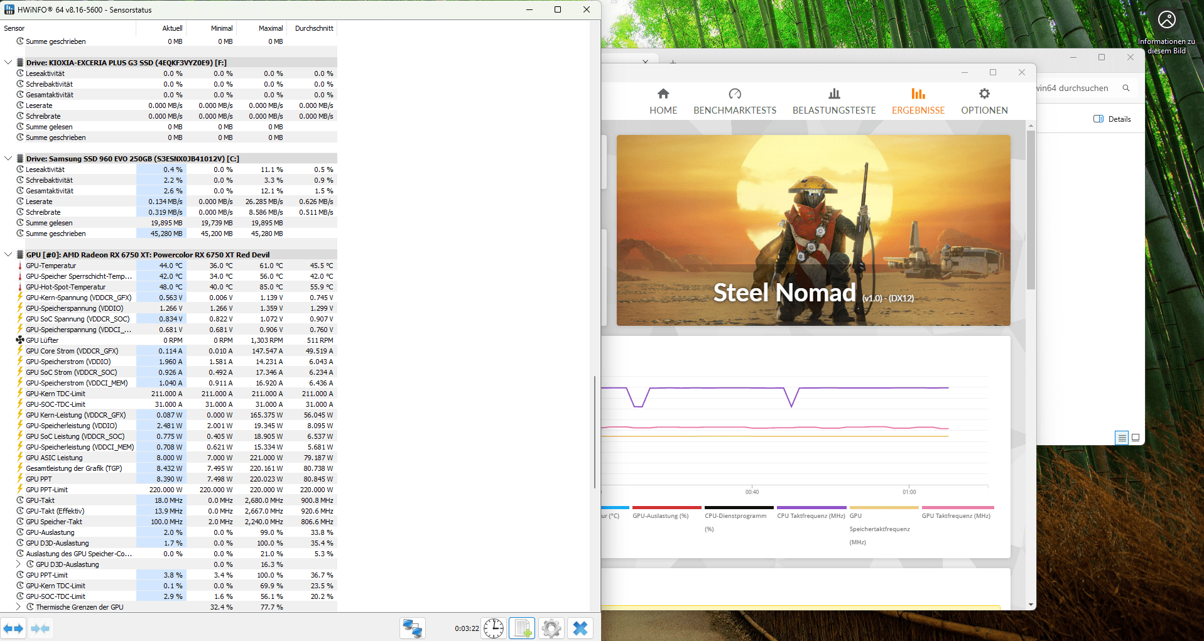
Task: Expand the Thermische Grenzen der GPU item
Action: (x=18, y=607)
